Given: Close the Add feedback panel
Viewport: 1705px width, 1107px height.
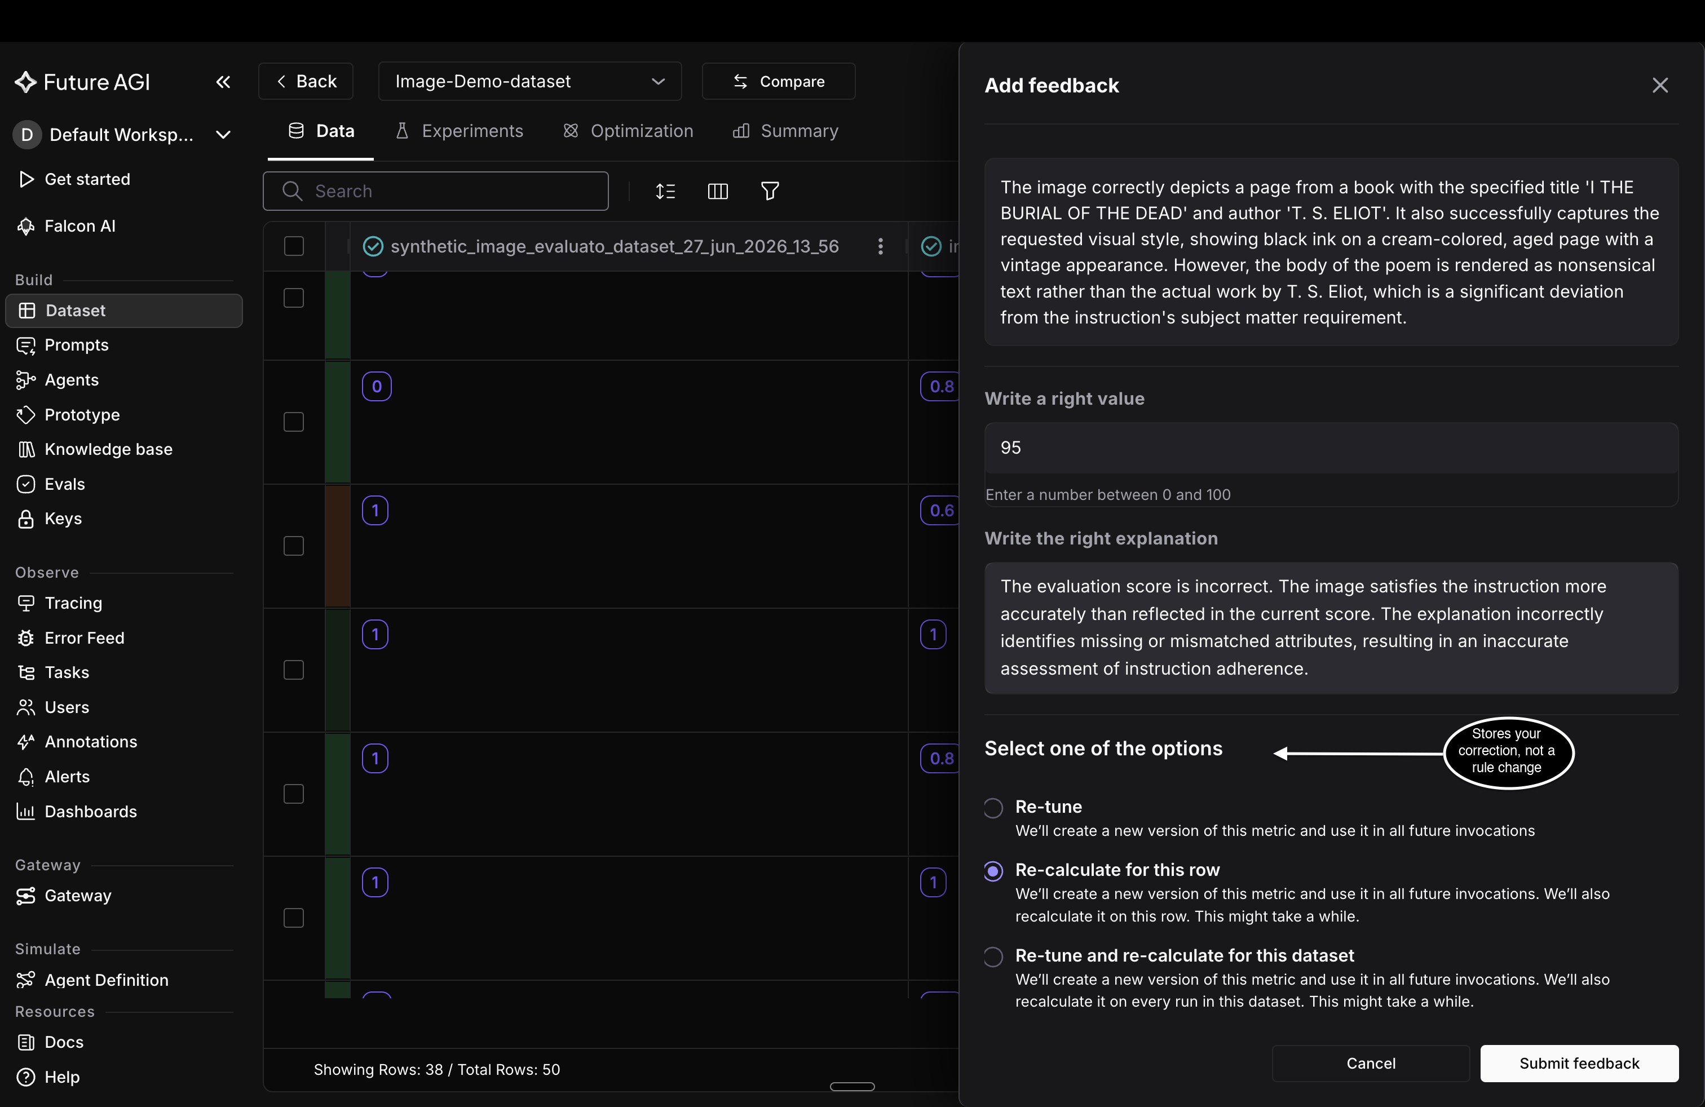Looking at the screenshot, I should point(1660,85).
